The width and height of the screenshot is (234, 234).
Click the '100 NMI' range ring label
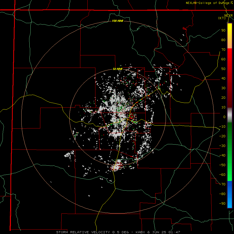(x=118, y=21)
